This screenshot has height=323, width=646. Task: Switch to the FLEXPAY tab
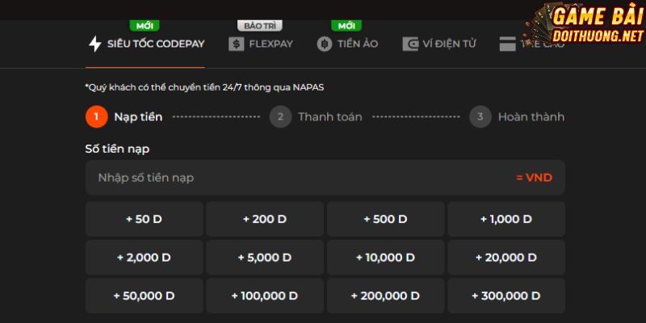coord(261,44)
